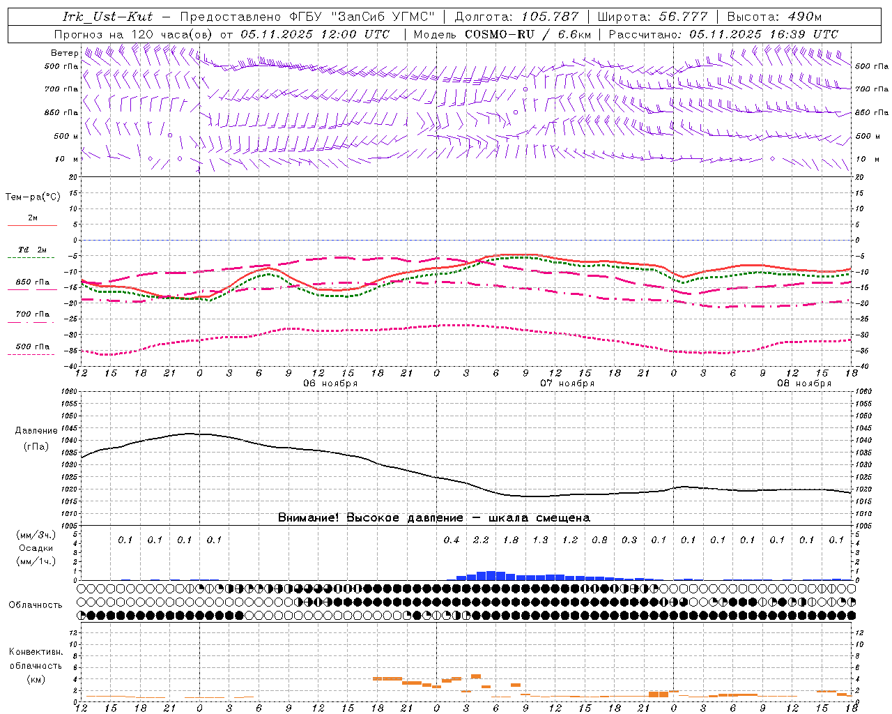The image size is (892, 714).
Task: Click the computed time Рассчитано: 05.11.2025 16:39 UTC
Action: (x=723, y=34)
